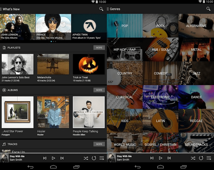Skip to previous track in Genres player
214x170 pixels.
(x=152, y=158)
